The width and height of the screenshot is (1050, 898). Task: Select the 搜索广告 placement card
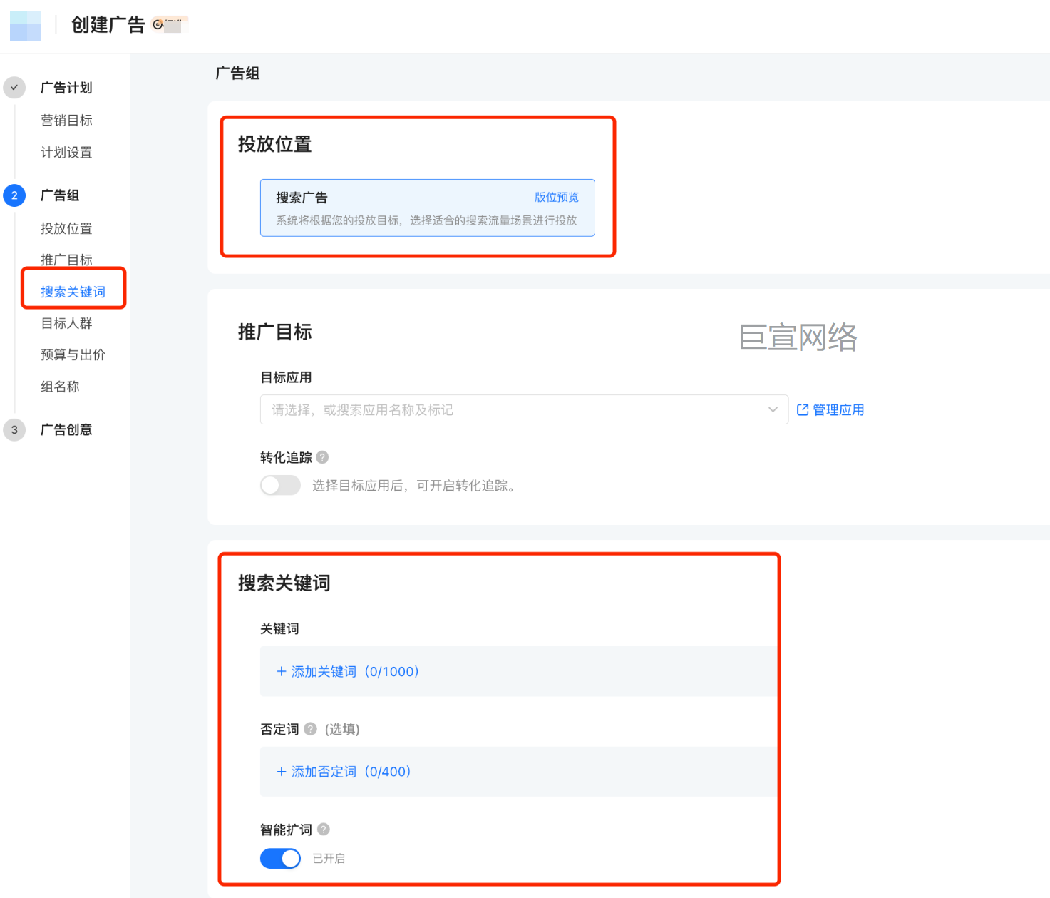click(x=427, y=208)
